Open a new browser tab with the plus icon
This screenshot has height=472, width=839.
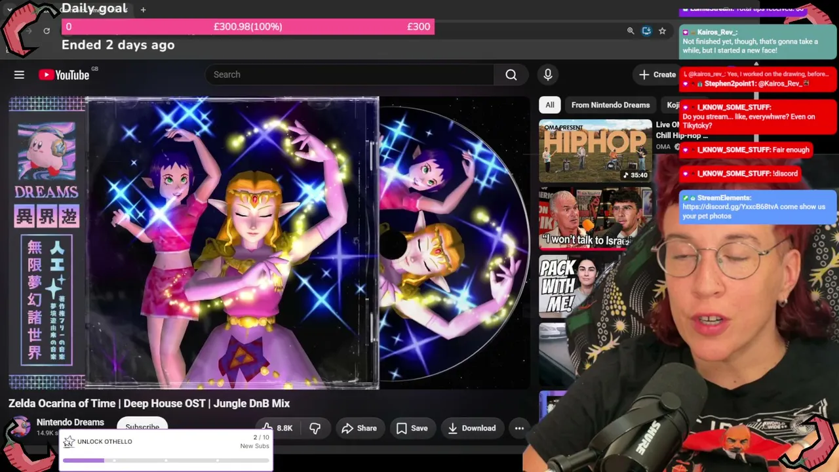point(143,9)
